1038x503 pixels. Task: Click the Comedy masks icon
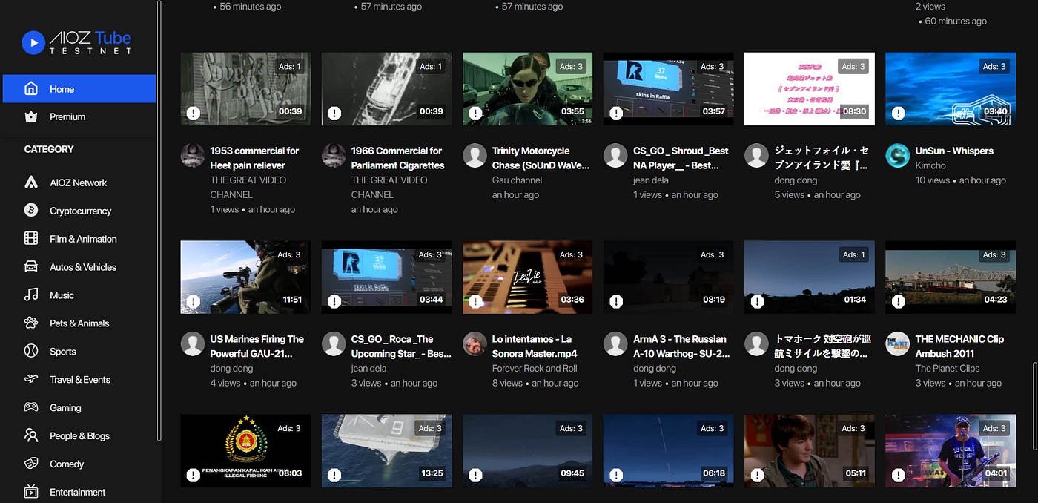[x=31, y=464]
